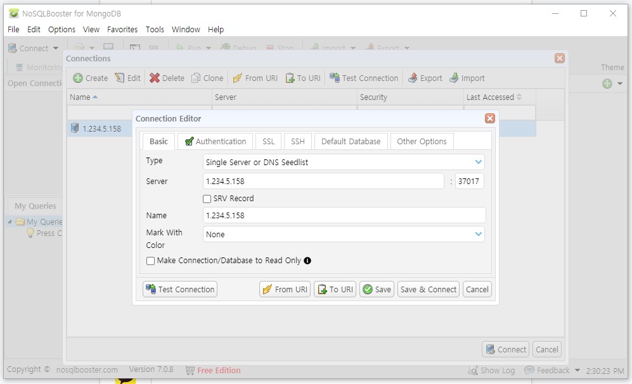The image size is (632, 384).
Task: Switch to the SSH tab
Action: point(298,142)
